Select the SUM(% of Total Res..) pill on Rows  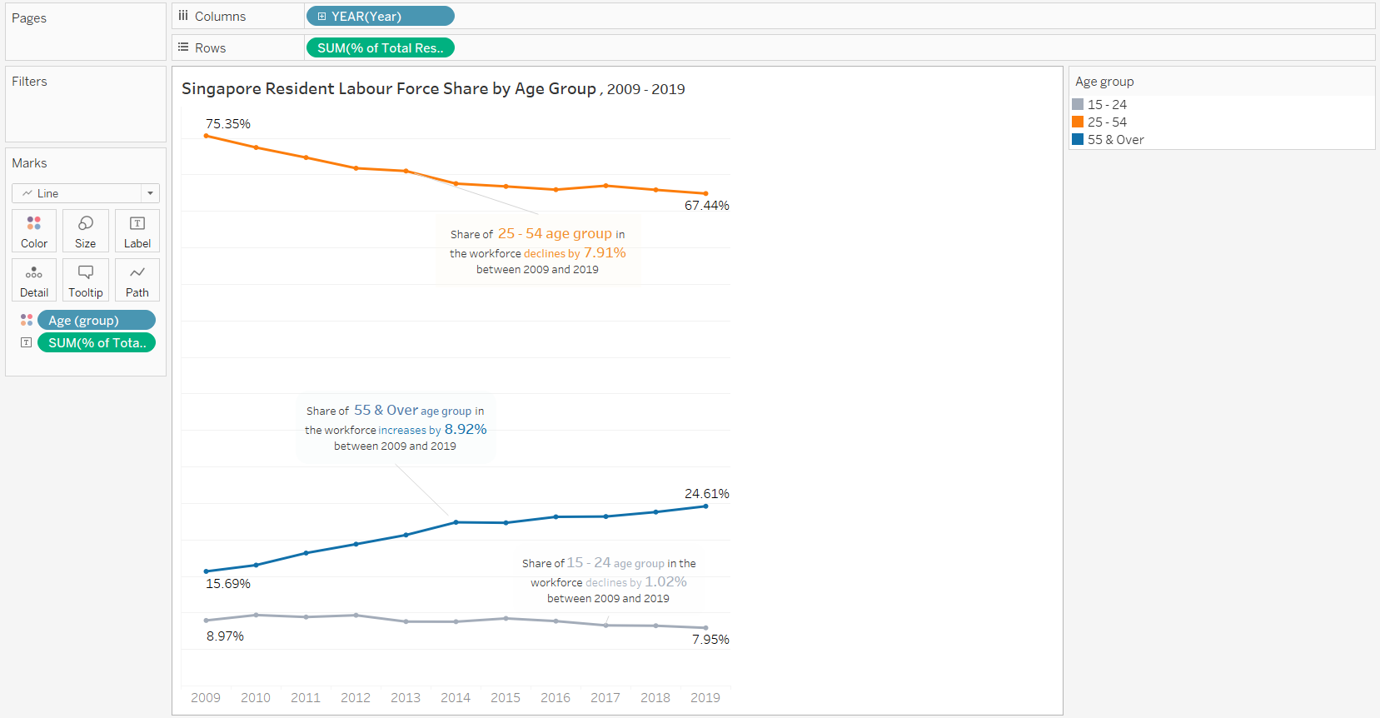pyautogui.click(x=380, y=47)
